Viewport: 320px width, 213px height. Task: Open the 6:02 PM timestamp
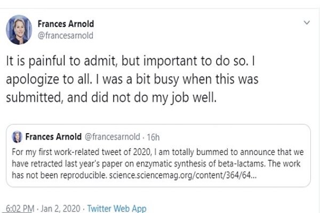[20, 209]
